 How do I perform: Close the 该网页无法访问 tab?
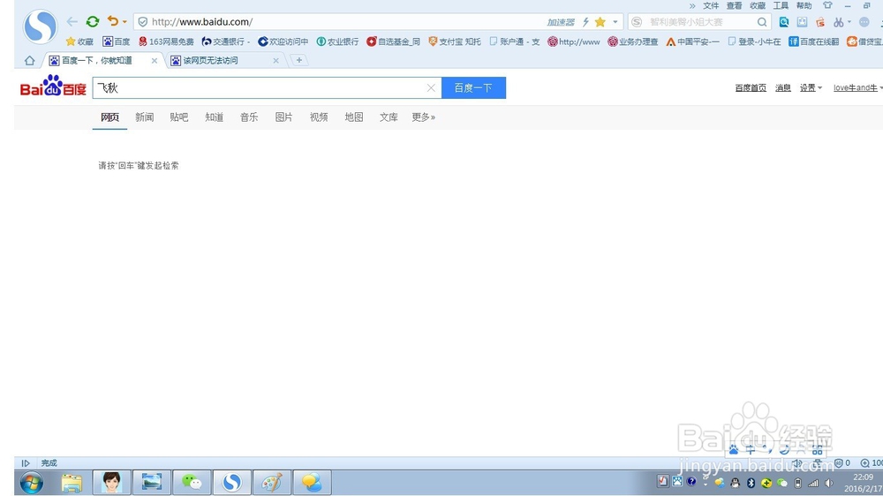[275, 60]
